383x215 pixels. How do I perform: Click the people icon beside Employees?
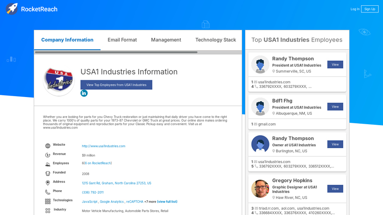coord(47,164)
